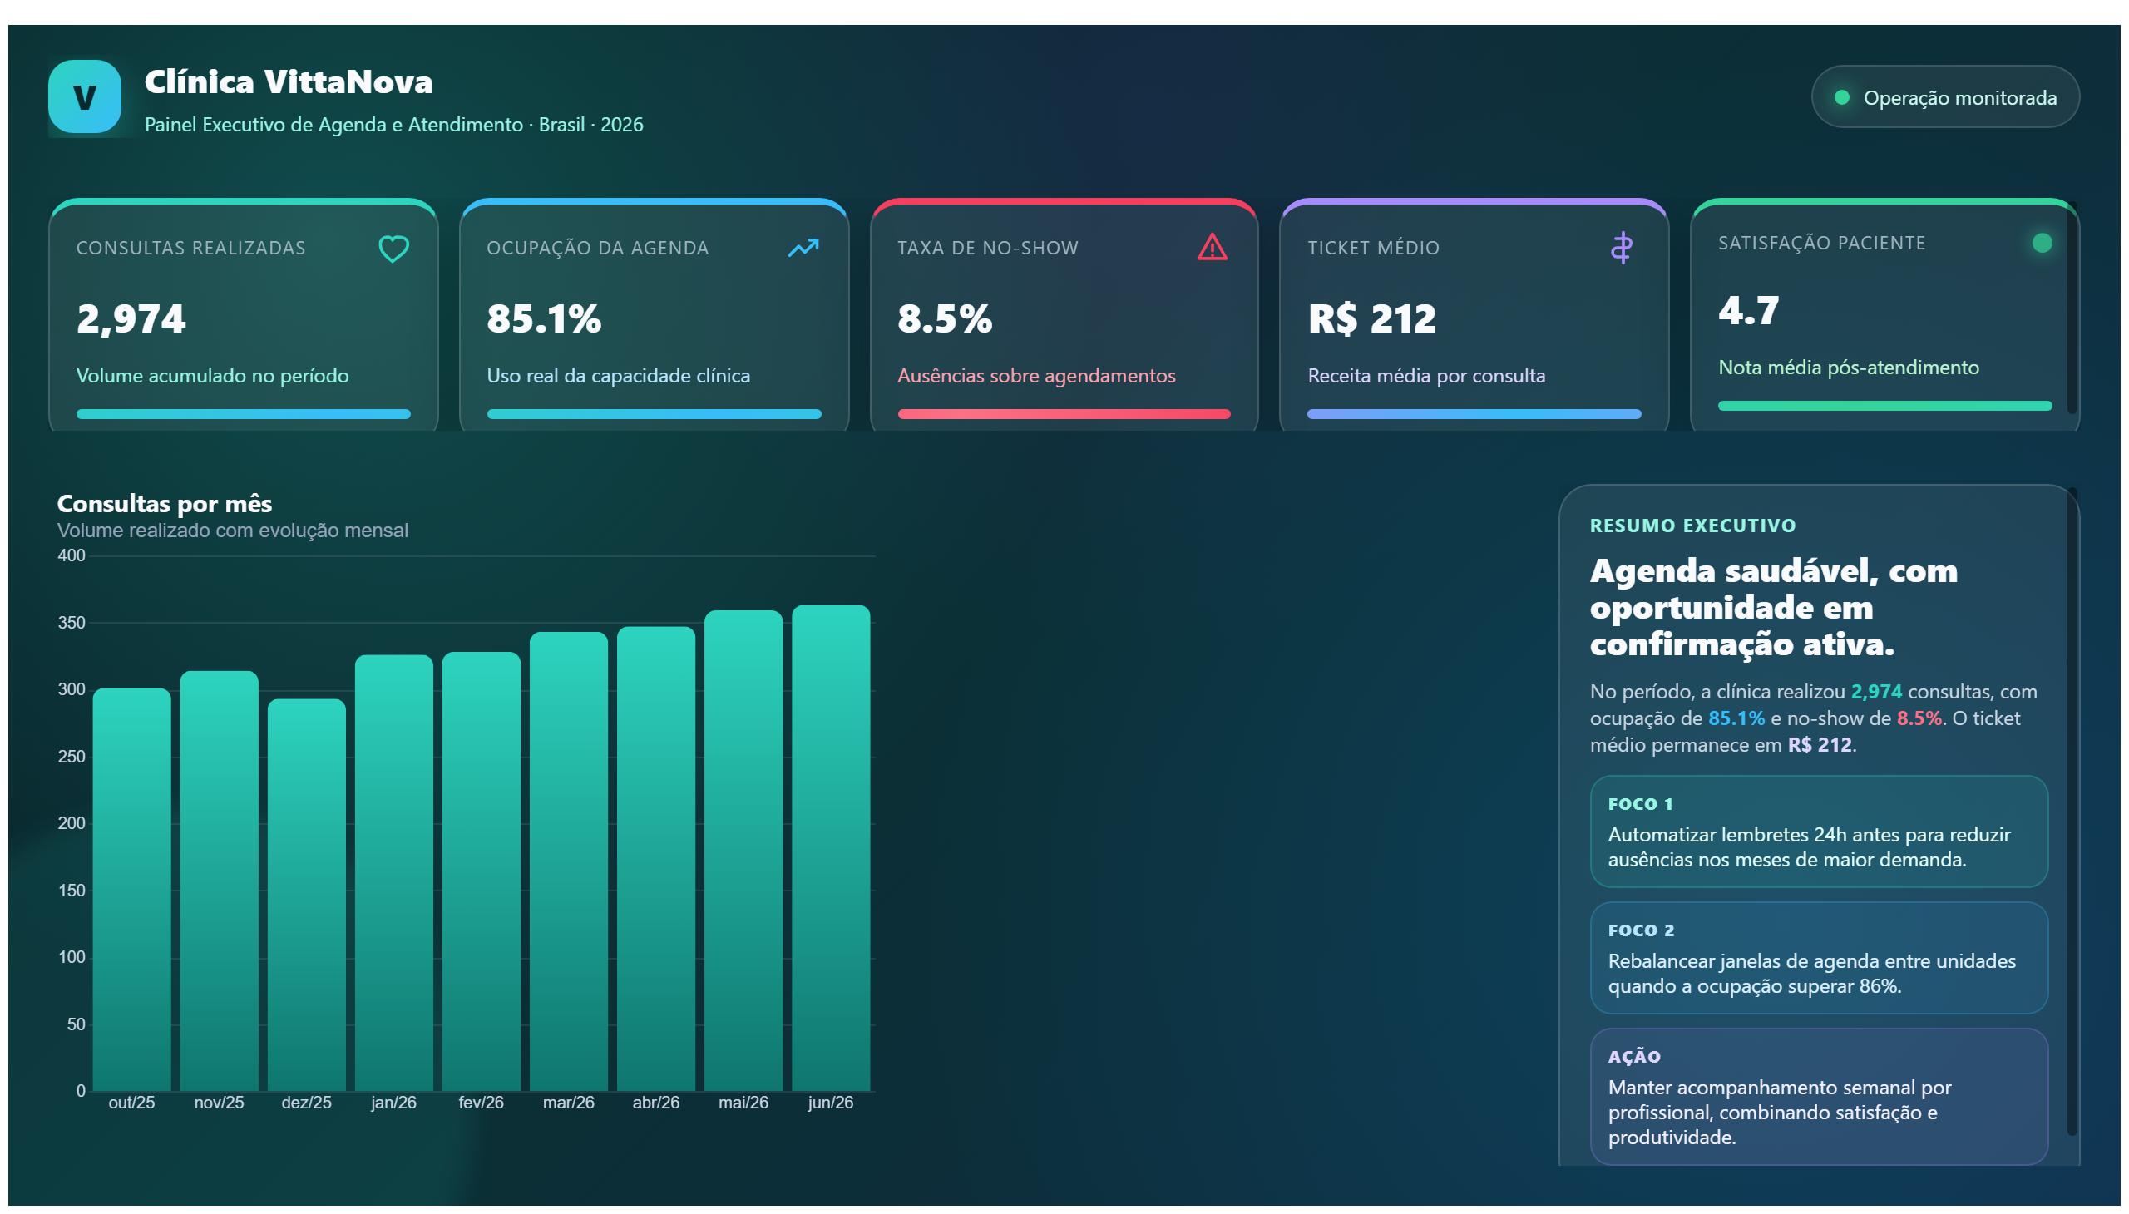Open the Operação monitorada status pill

coord(1944,96)
